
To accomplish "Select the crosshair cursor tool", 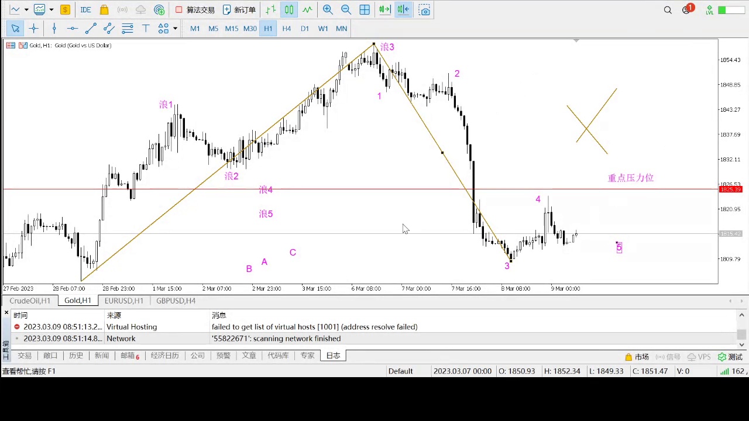I will [x=33, y=28].
